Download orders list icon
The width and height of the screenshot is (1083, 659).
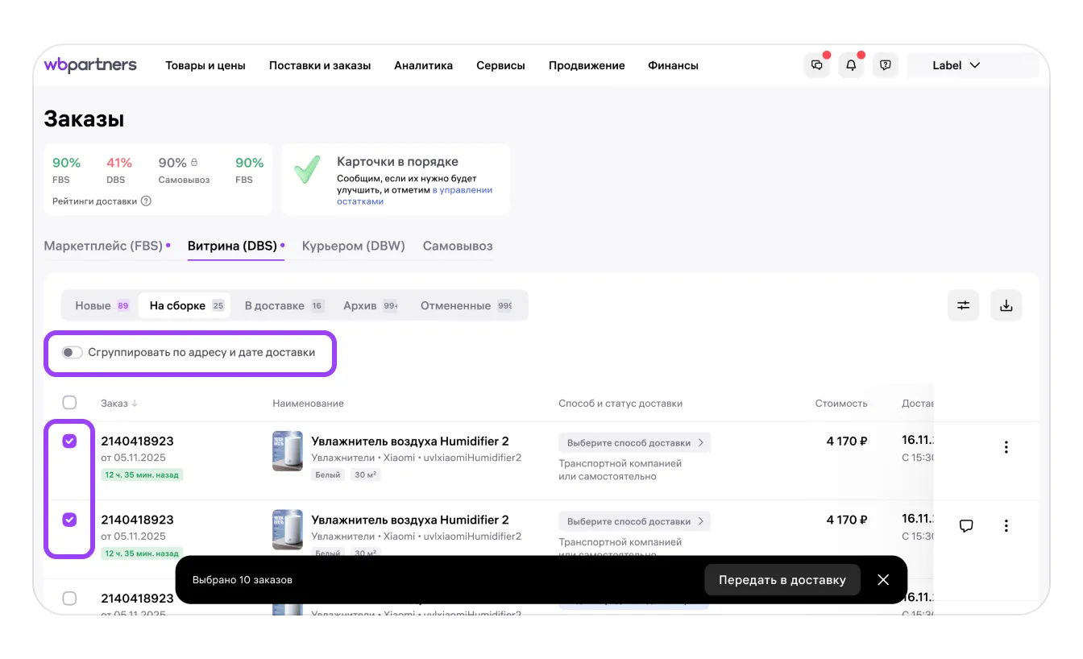(1006, 305)
